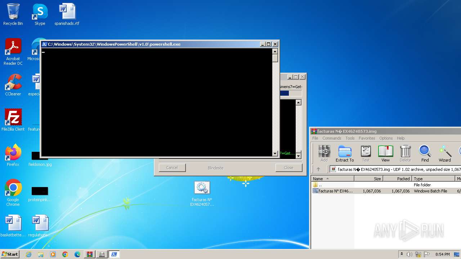The width and height of the screenshot is (461, 259).
Task: Click the Extract To folder icon
Action: pyautogui.click(x=345, y=154)
